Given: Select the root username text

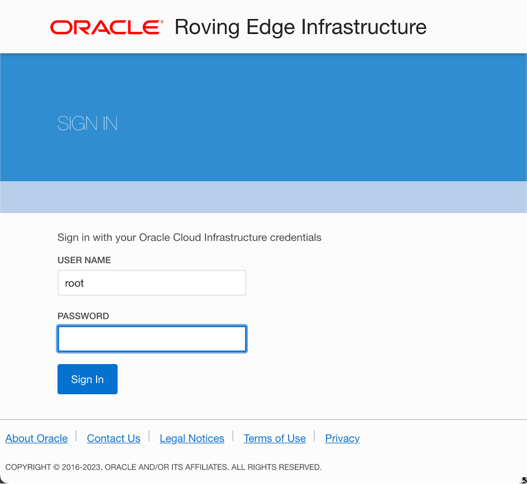Looking at the screenshot, I should click(74, 283).
